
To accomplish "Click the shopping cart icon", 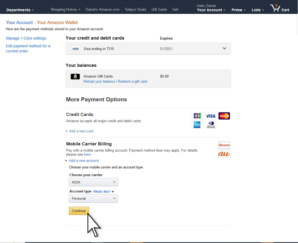I will (275, 8).
